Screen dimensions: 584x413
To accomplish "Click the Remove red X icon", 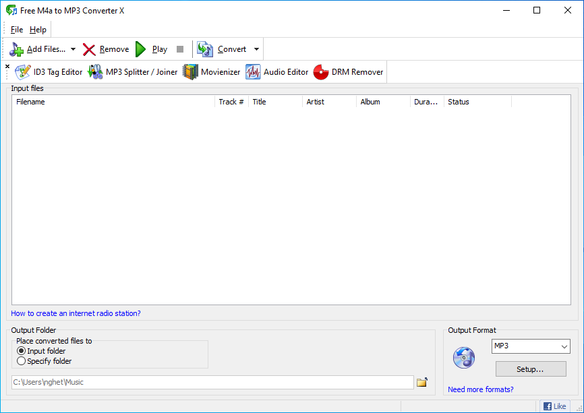I will click(x=88, y=49).
